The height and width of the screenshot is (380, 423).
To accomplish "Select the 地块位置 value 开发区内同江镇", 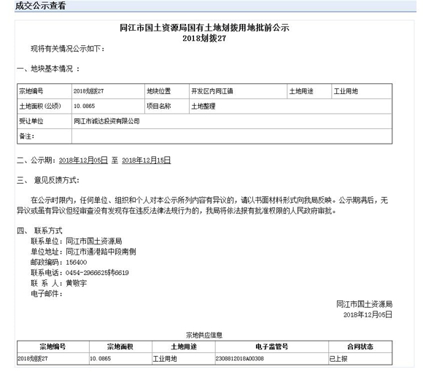I will pyautogui.click(x=212, y=91).
